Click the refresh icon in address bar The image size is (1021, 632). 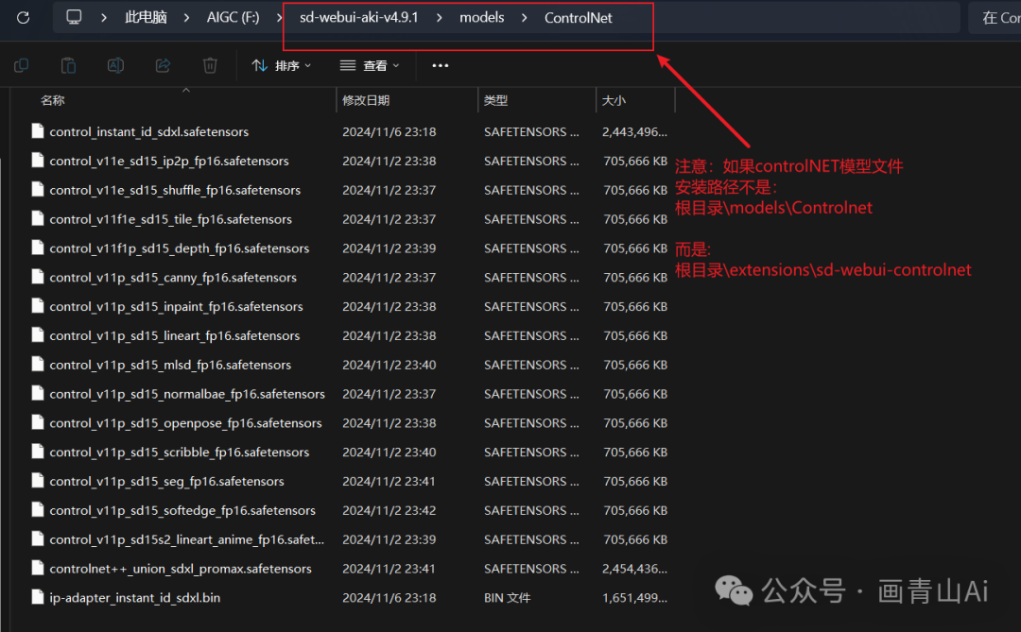point(24,18)
